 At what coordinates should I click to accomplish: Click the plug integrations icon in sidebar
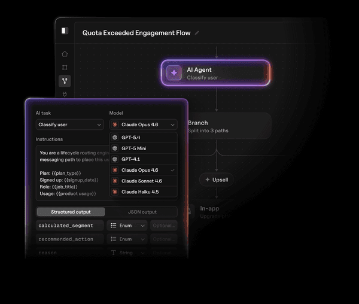(65, 95)
